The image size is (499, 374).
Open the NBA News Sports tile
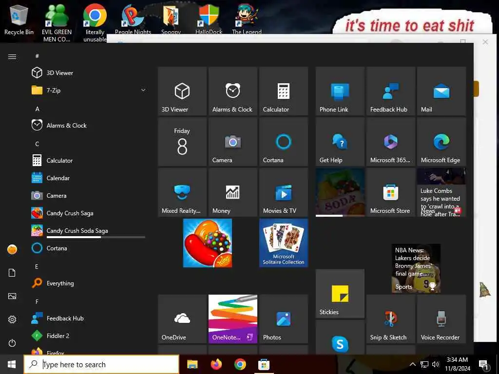point(416,268)
